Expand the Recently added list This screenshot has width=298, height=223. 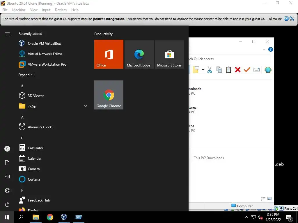tap(26, 75)
